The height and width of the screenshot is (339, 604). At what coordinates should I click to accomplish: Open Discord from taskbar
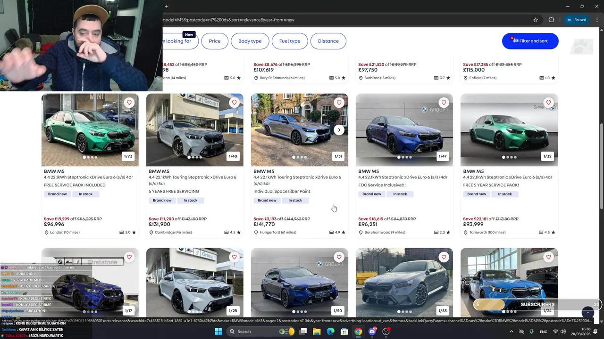372,331
